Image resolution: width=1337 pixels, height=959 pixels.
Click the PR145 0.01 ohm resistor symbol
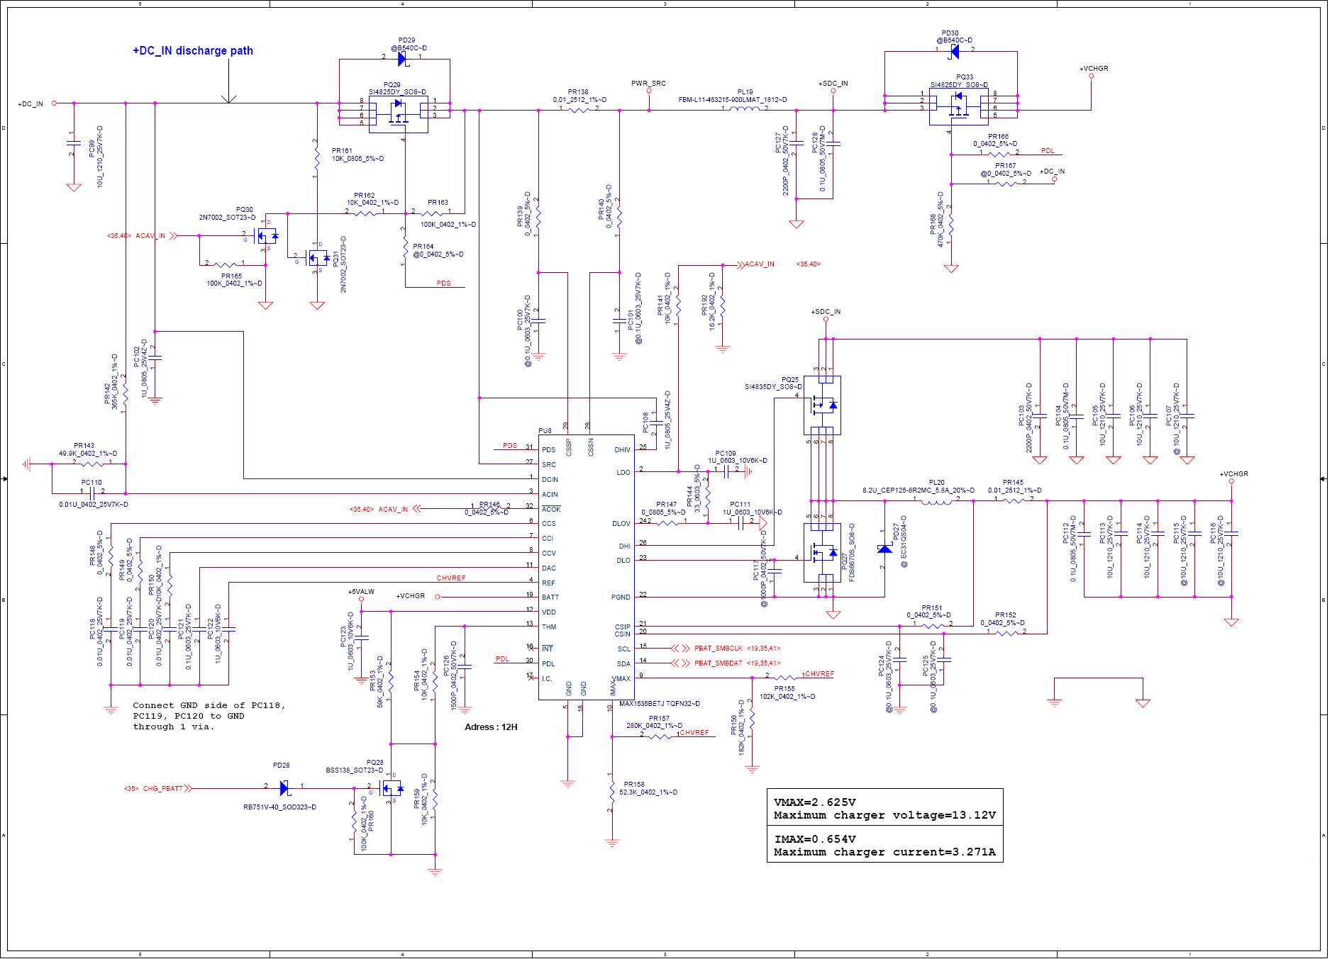click(1013, 500)
